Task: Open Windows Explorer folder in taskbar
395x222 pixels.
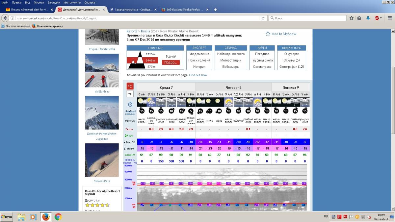Action: point(21,217)
